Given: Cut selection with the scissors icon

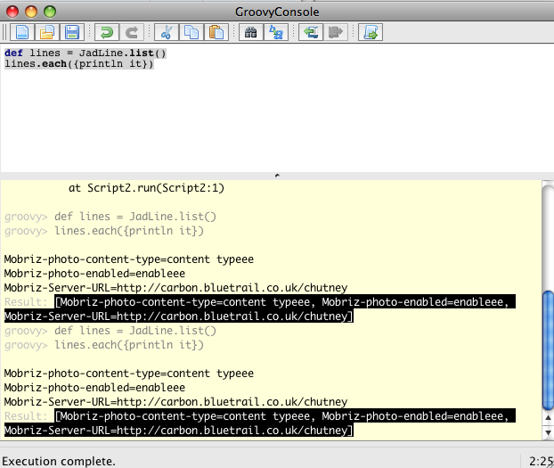Looking at the screenshot, I should pos(167,33).
